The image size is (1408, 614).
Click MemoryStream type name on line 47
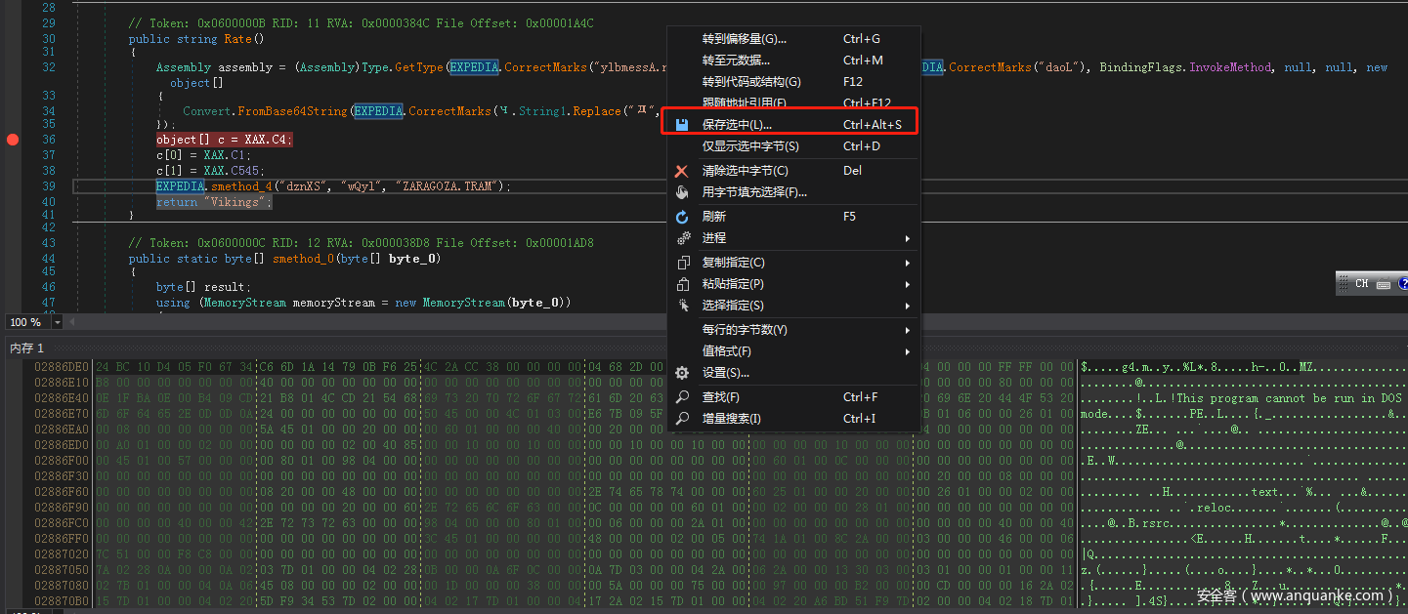pos(244,303)
